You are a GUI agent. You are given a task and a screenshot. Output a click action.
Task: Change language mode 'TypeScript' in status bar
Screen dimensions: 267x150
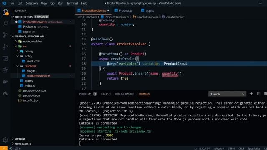[x=254, y=148]
